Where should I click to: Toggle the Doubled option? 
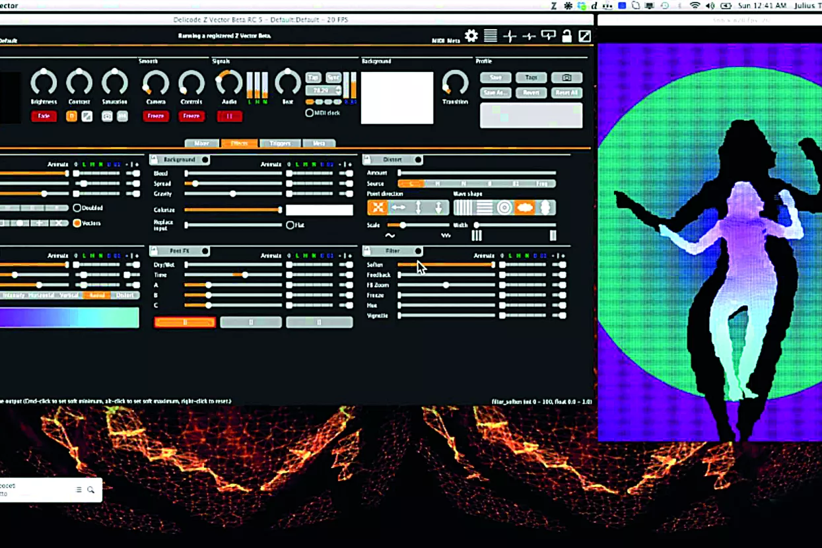click(x=77, y=208)
